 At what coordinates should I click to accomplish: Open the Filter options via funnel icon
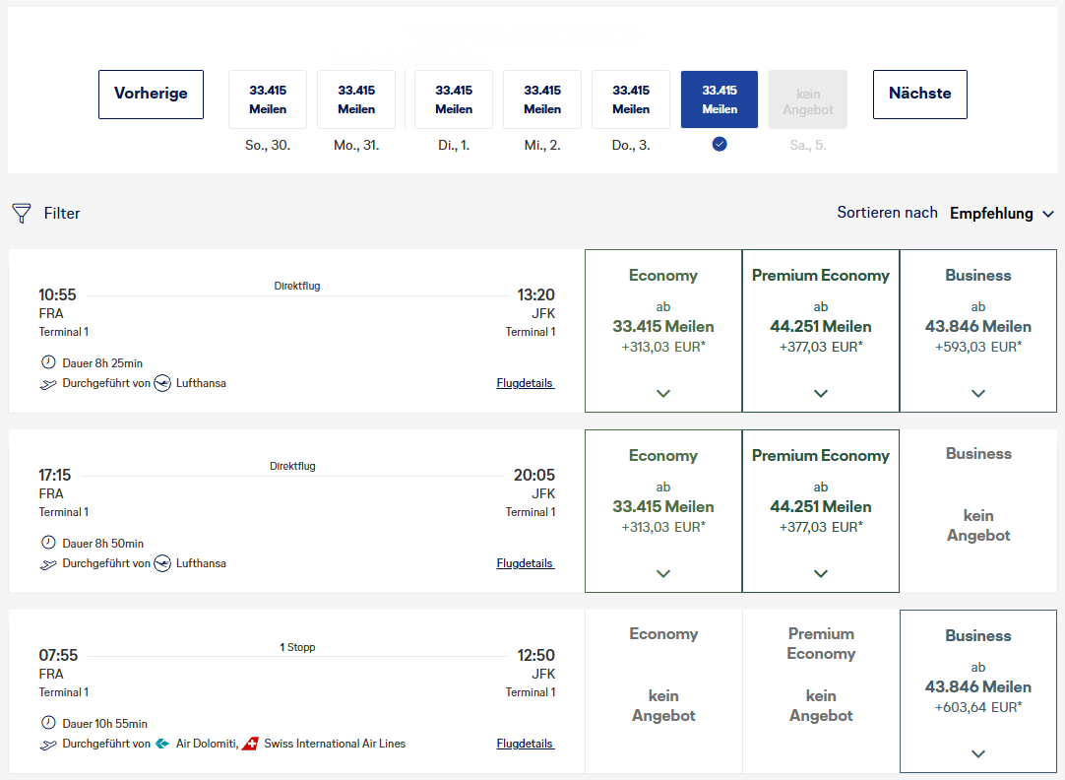21,213
